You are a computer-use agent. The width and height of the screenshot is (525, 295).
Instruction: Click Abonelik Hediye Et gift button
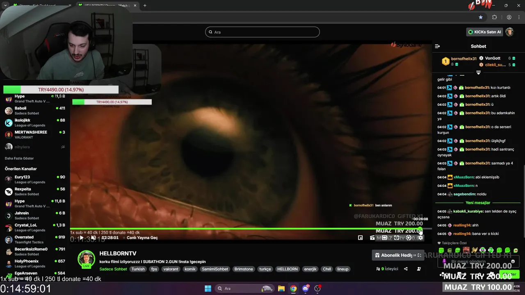point(398,255)
